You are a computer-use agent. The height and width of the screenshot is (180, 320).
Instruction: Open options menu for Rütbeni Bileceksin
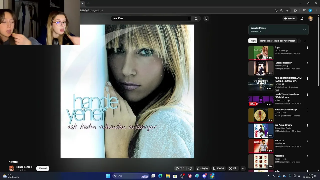[307, 63]
